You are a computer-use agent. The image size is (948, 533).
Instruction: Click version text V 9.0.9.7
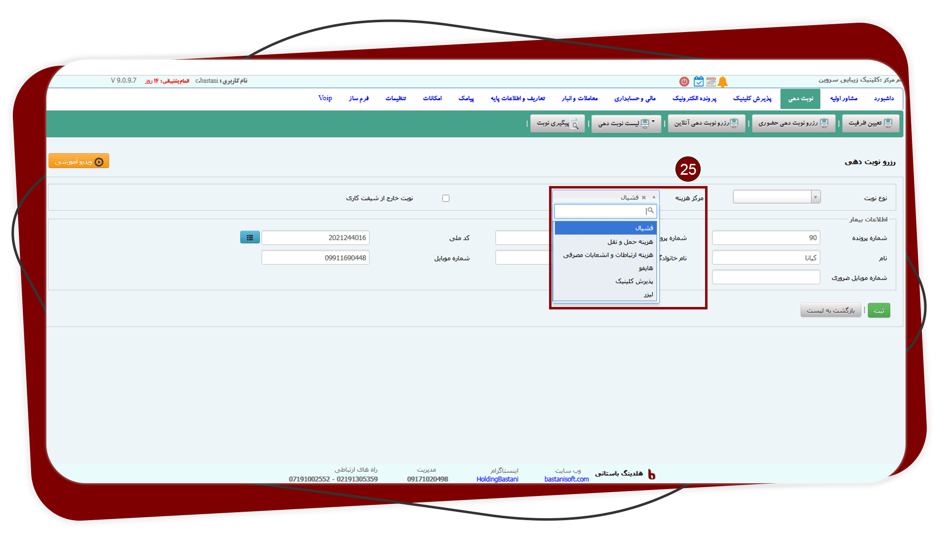pyautogui.click(x=123, y=80)
